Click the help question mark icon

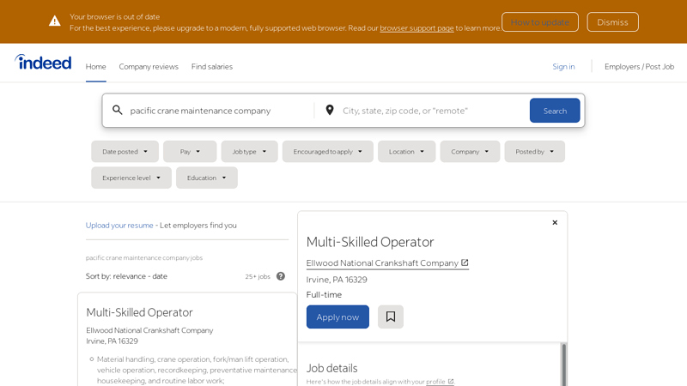click(281, 276)
